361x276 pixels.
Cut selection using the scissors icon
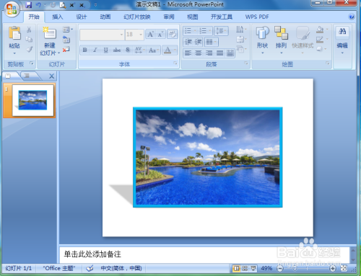29,30
